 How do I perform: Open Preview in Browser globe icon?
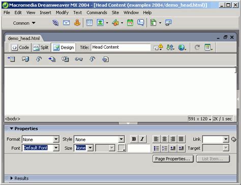tap(182, 47)
